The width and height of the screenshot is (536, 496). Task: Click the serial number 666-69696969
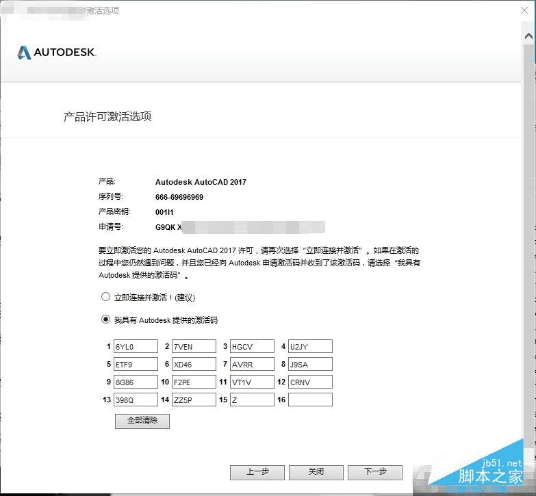click(x=179, y=197)
